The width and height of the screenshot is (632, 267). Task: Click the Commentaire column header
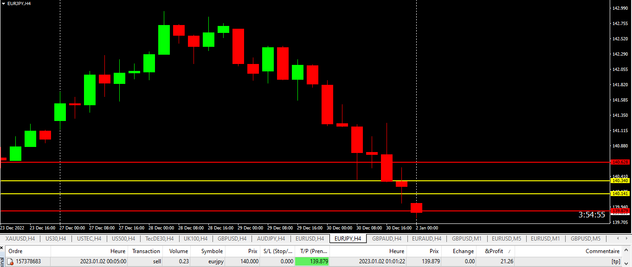click(569, 251)
